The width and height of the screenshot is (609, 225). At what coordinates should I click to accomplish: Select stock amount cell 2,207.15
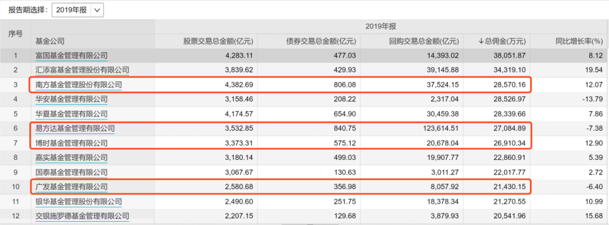238,216
